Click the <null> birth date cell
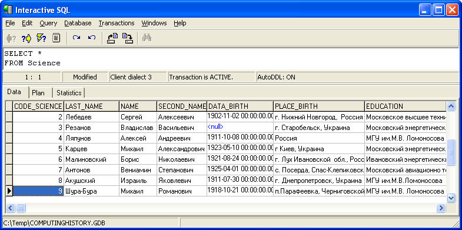Screen dimensions: 462x230 tap(240, 128)
